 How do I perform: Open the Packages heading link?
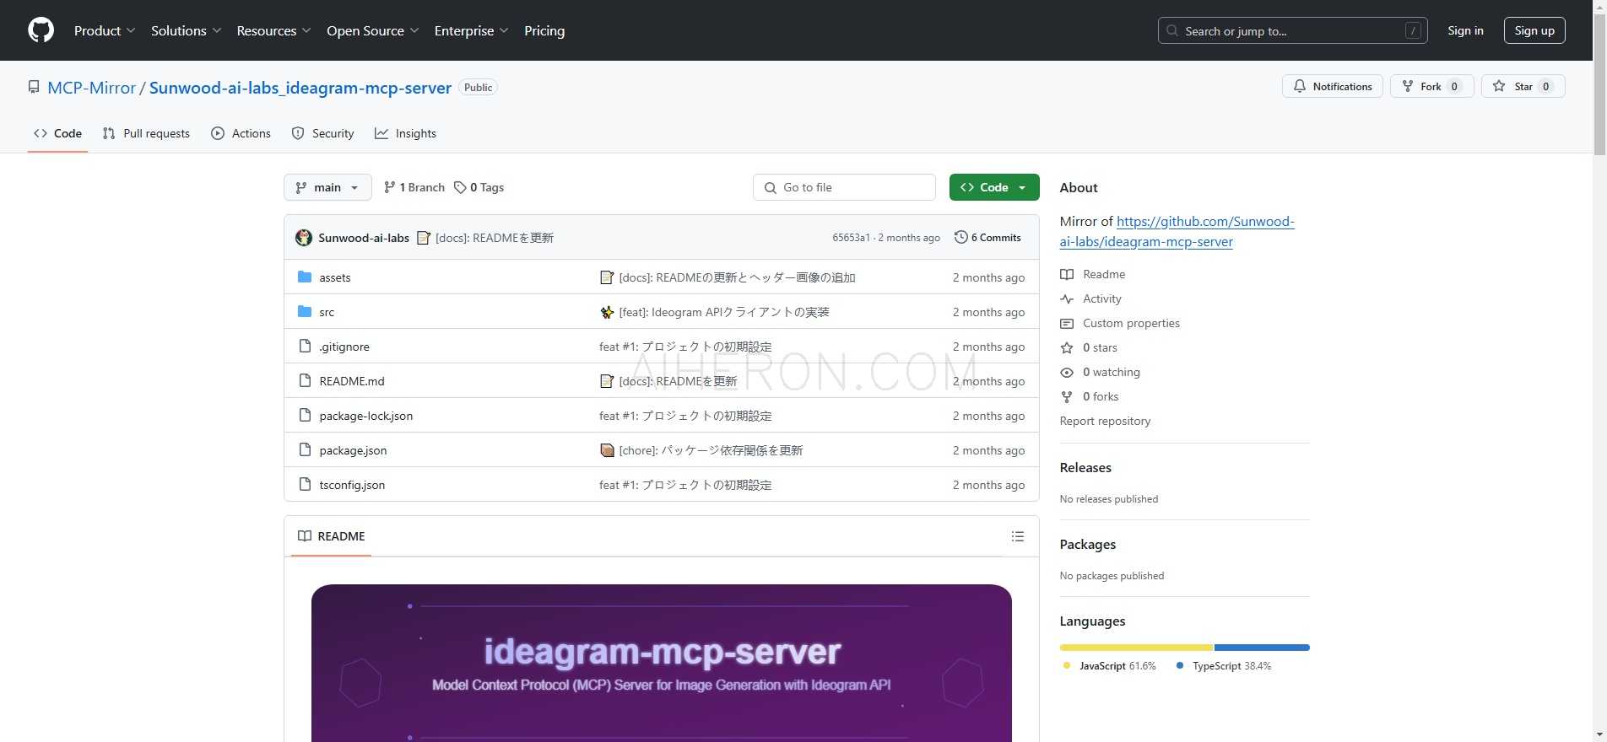tap(1088, 545)
